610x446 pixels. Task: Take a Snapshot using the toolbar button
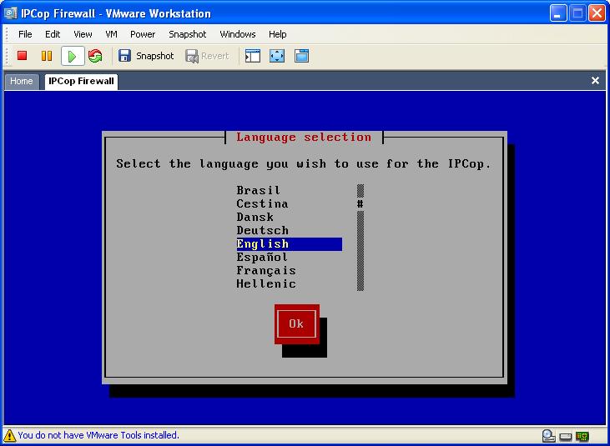coord(146,56)
